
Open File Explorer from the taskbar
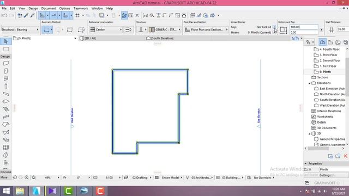pyautogui.click(x=20, y=191)
